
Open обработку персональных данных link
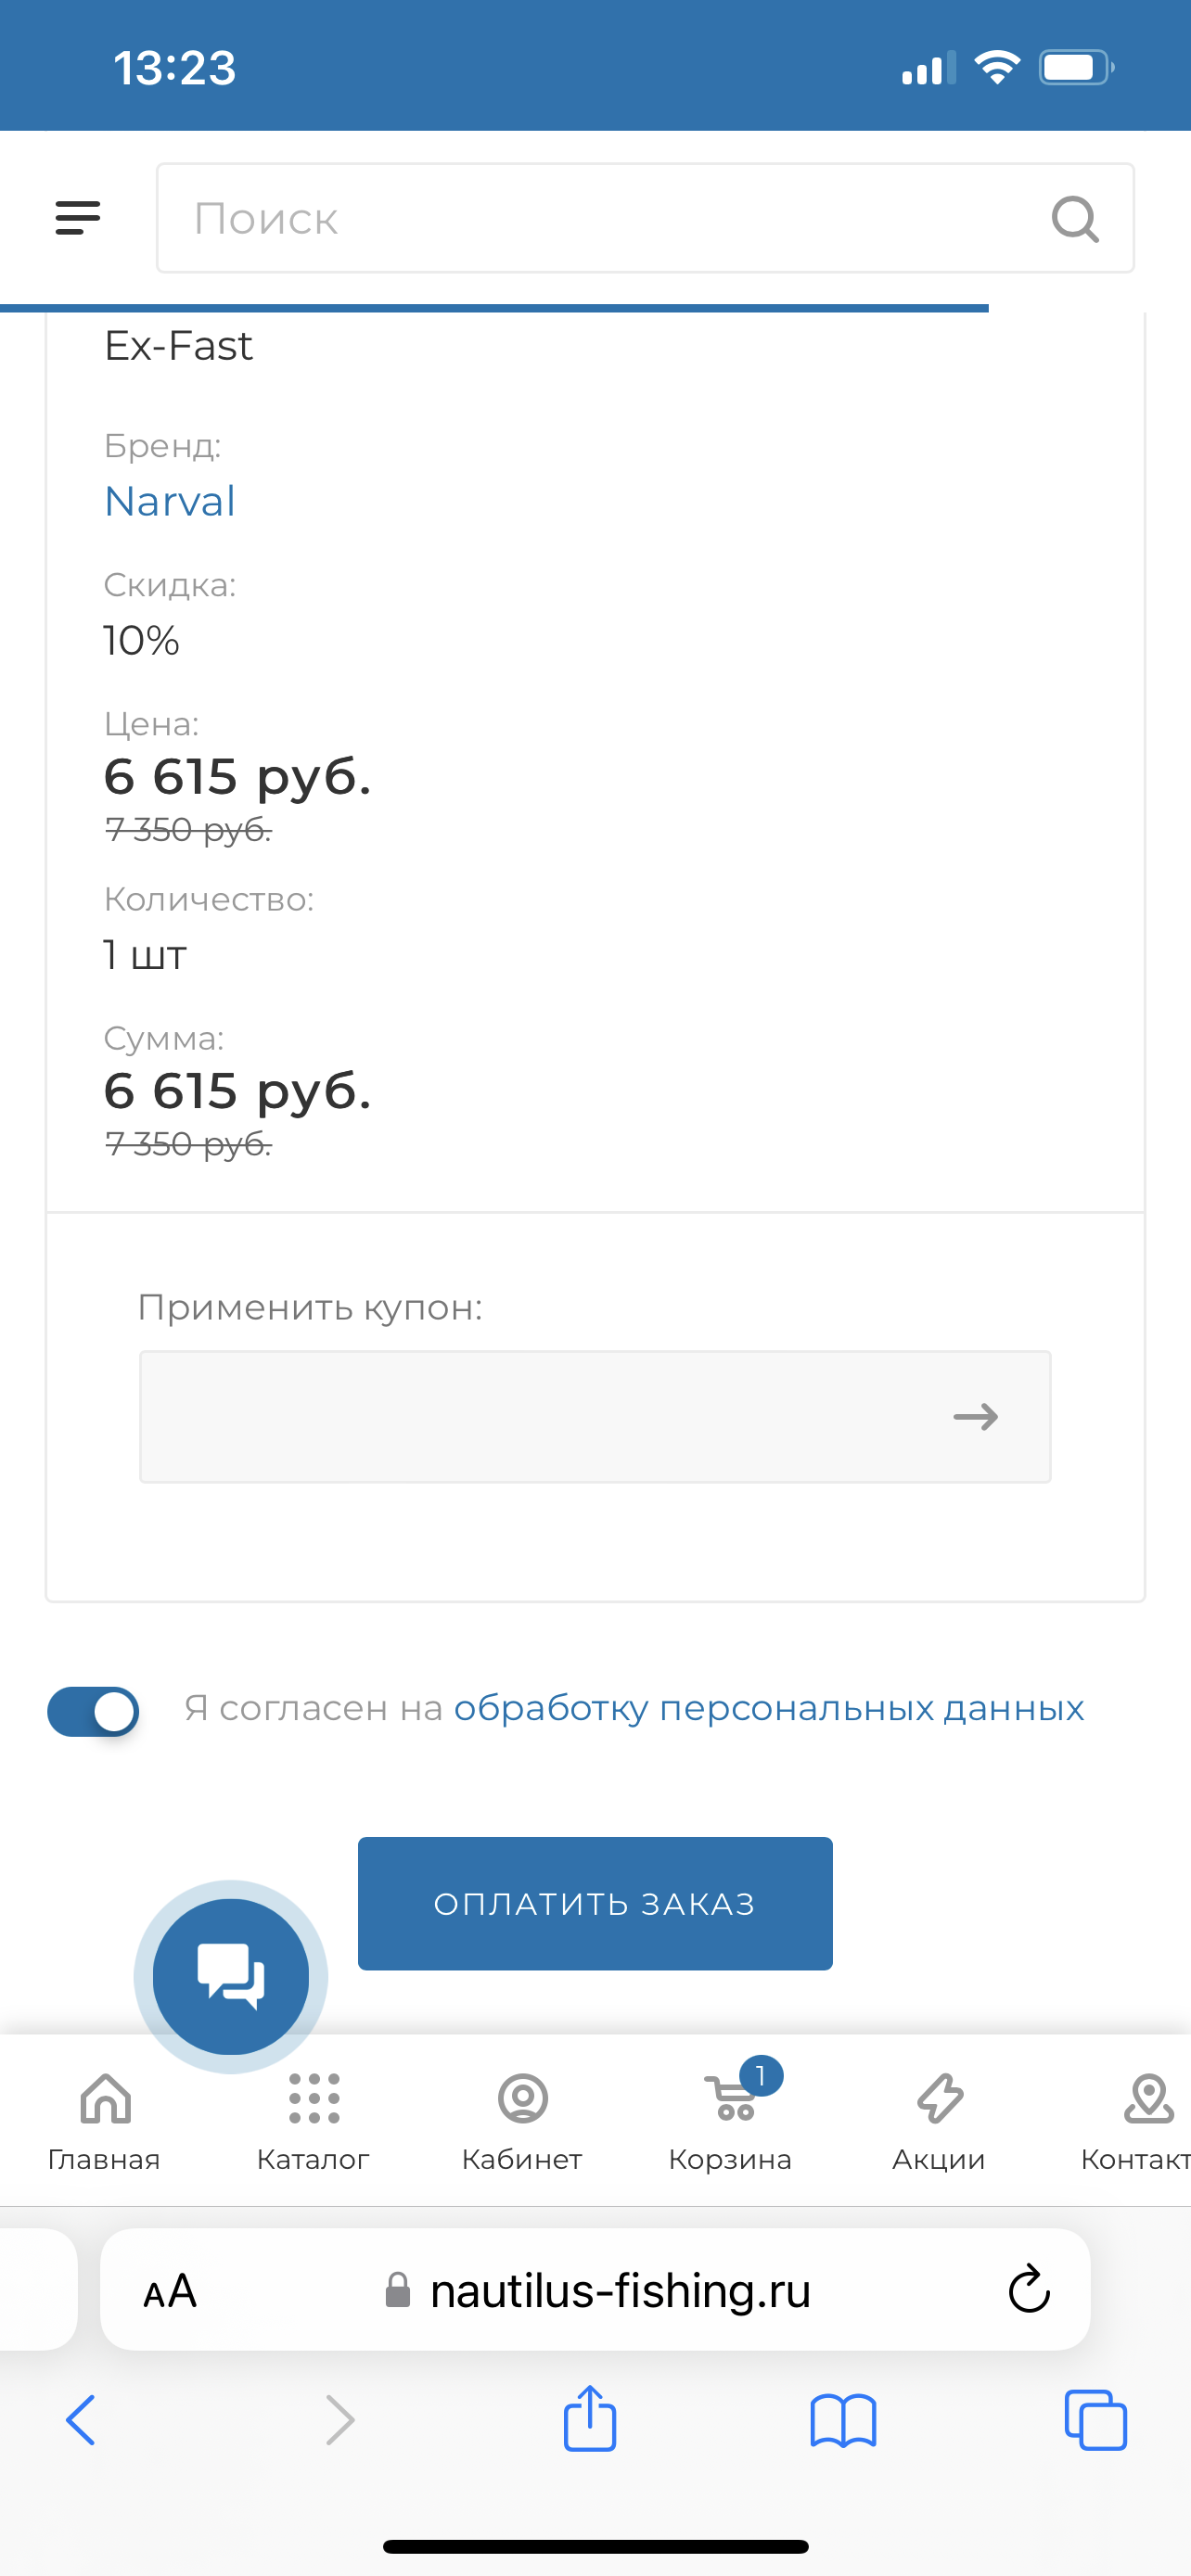768,1708
